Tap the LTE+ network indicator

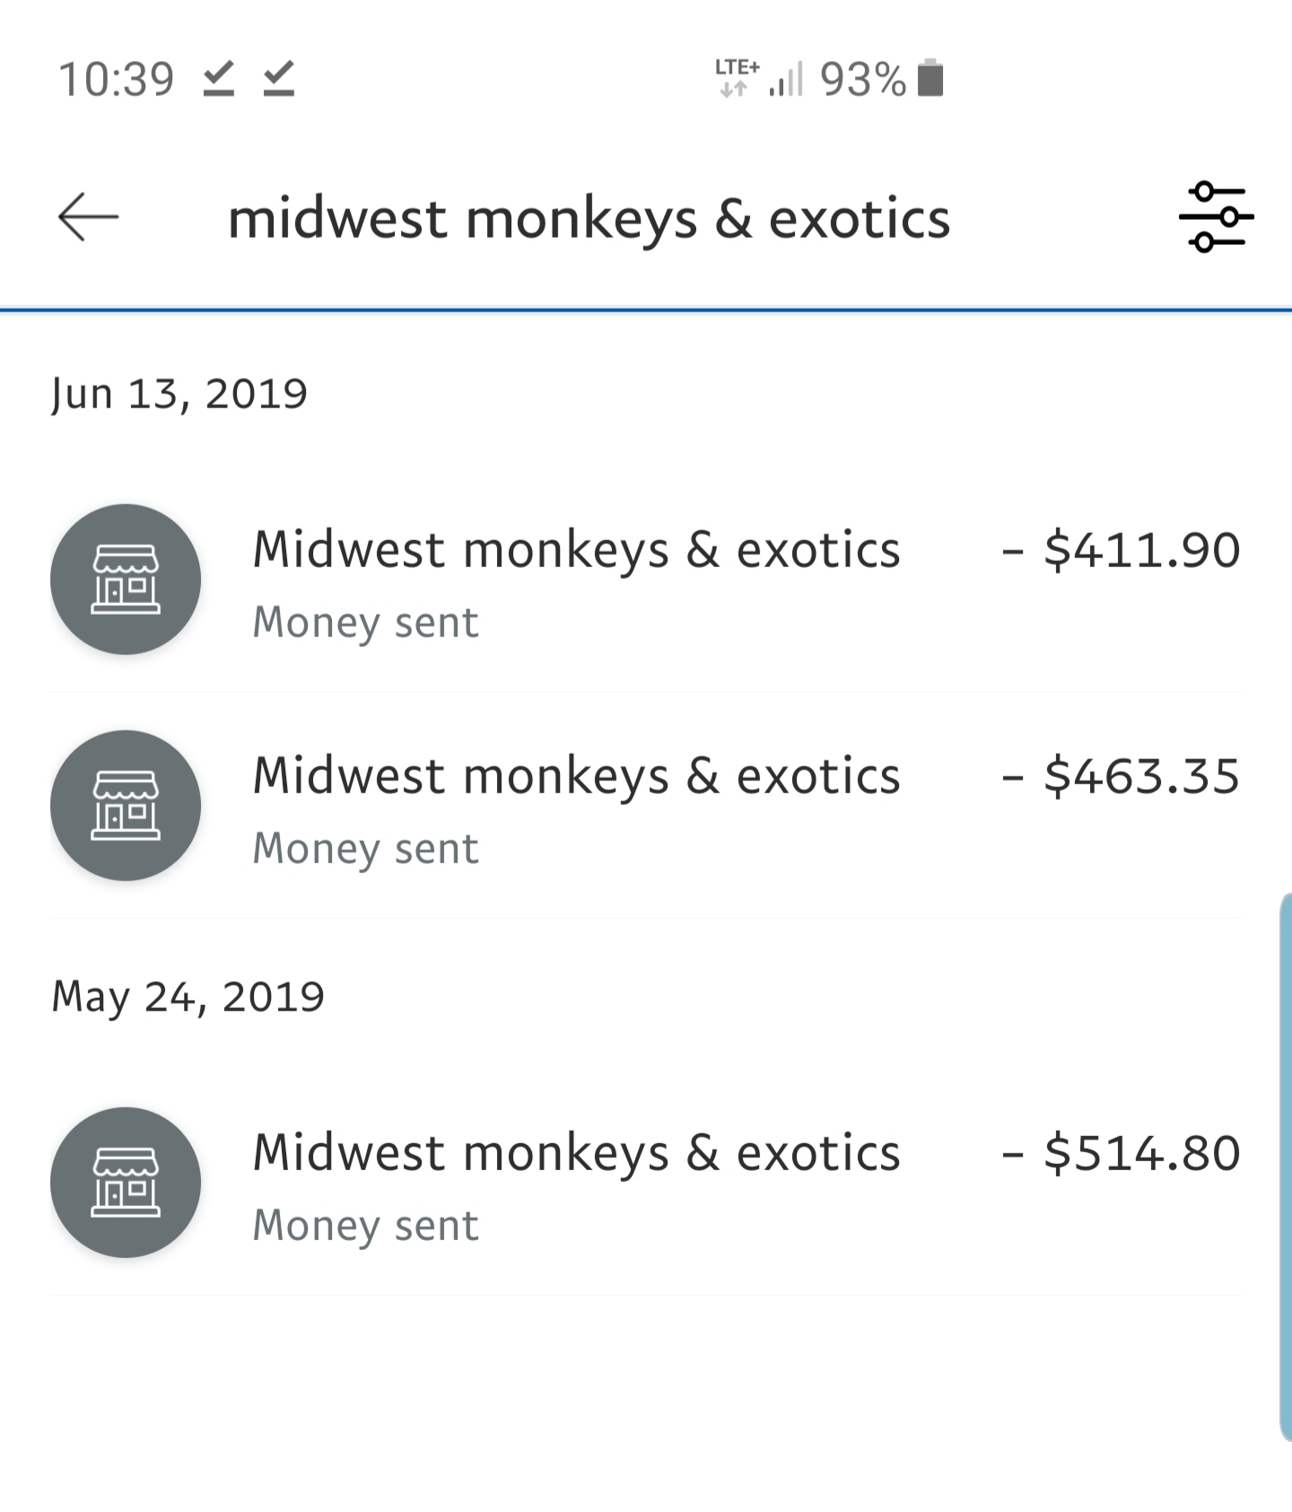737,77
